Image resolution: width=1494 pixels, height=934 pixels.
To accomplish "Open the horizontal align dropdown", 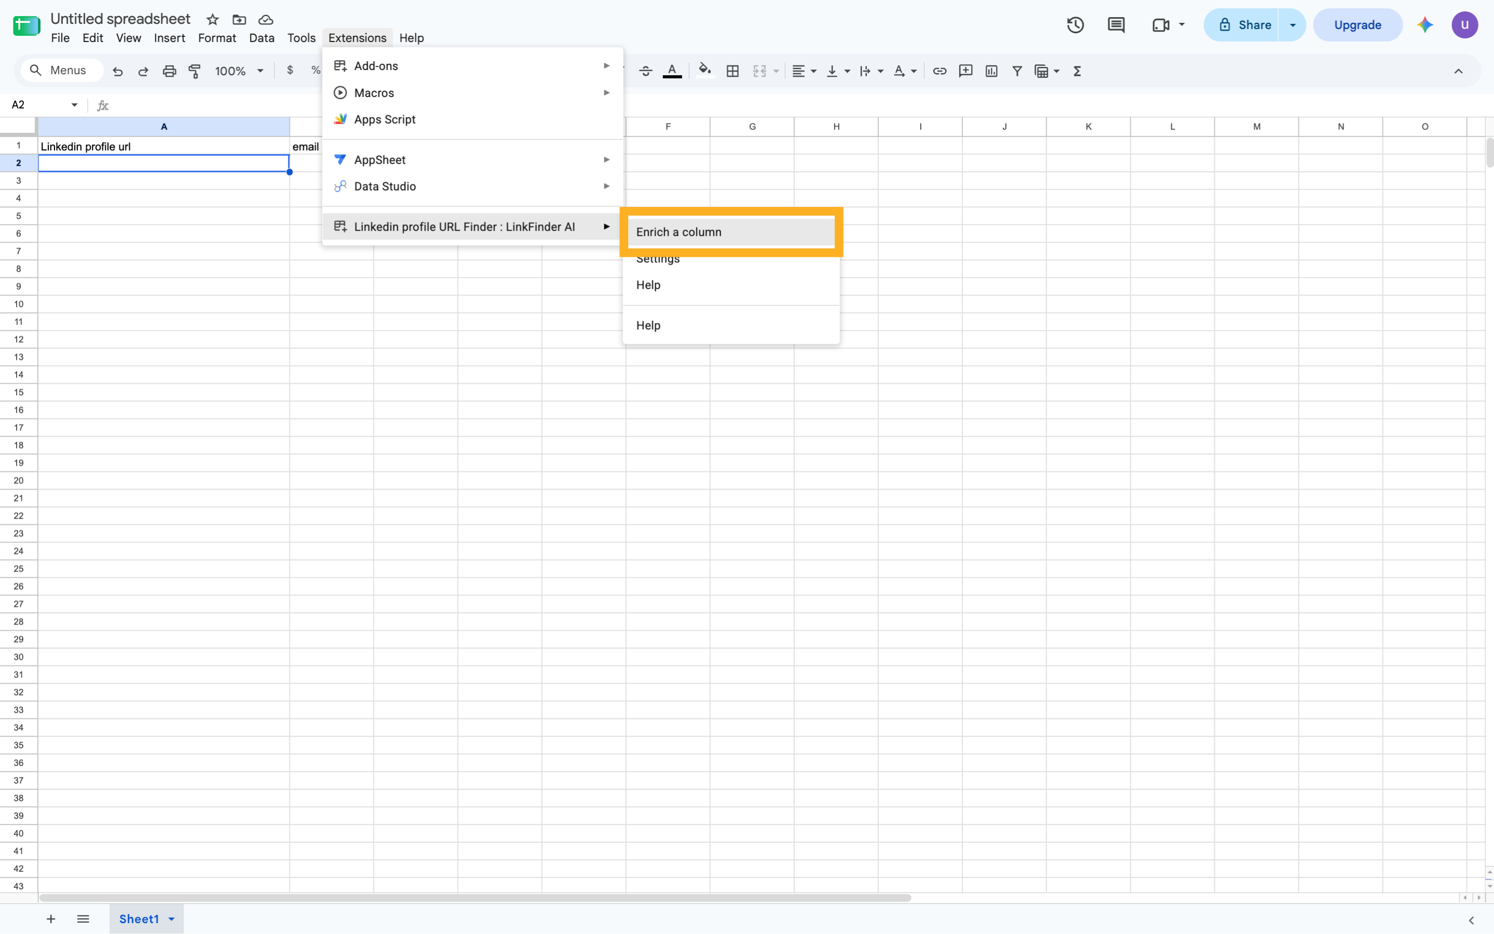I will click(805, 71).
